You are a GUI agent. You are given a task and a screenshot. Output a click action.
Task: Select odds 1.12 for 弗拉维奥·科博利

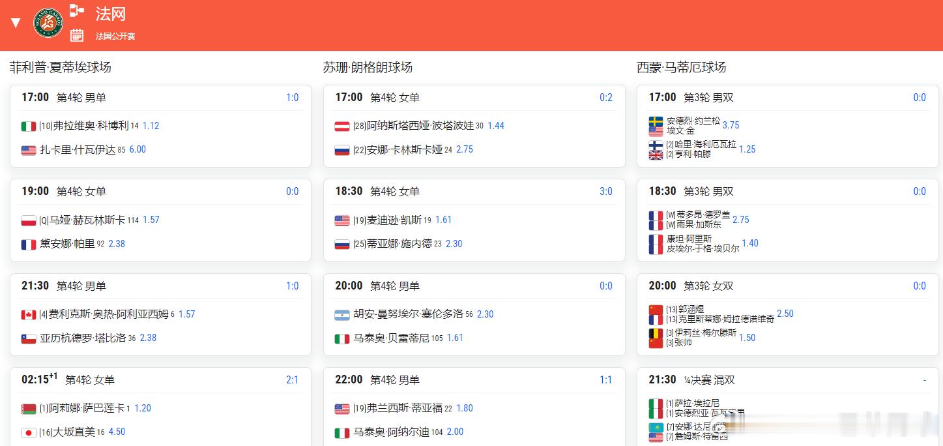(x=151, y=126)
